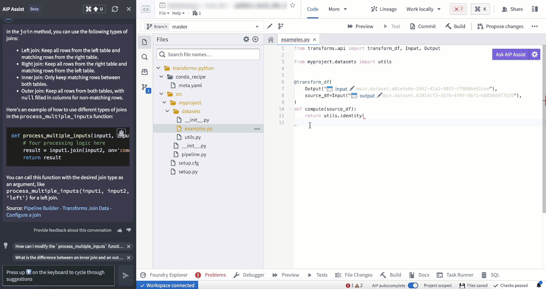Toggle the AIP autocomplete switch

tap(413, 285)
